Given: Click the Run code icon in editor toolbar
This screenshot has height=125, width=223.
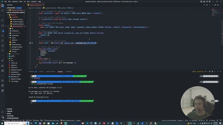Looking at the screenshot, I should click(204, 5).
